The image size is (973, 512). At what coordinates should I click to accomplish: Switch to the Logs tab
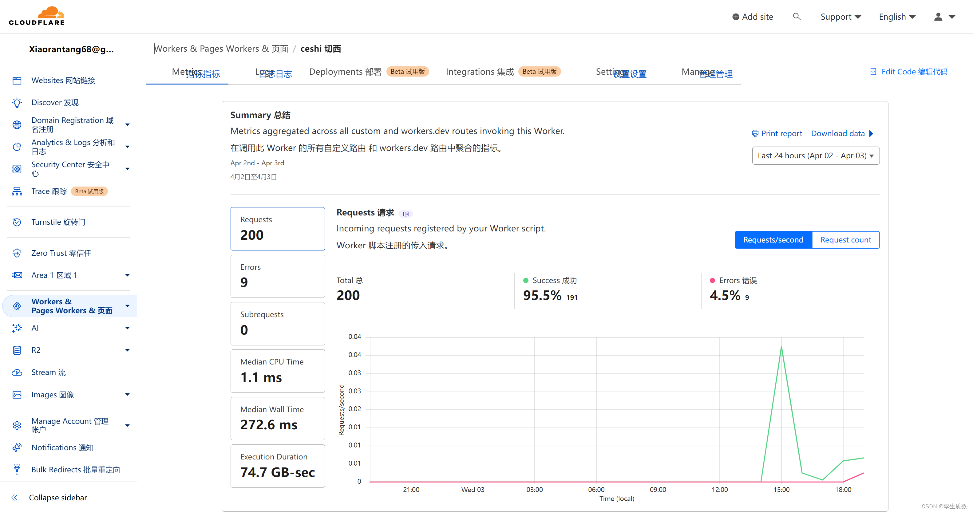pyautogui.click(x=273, y=73)
